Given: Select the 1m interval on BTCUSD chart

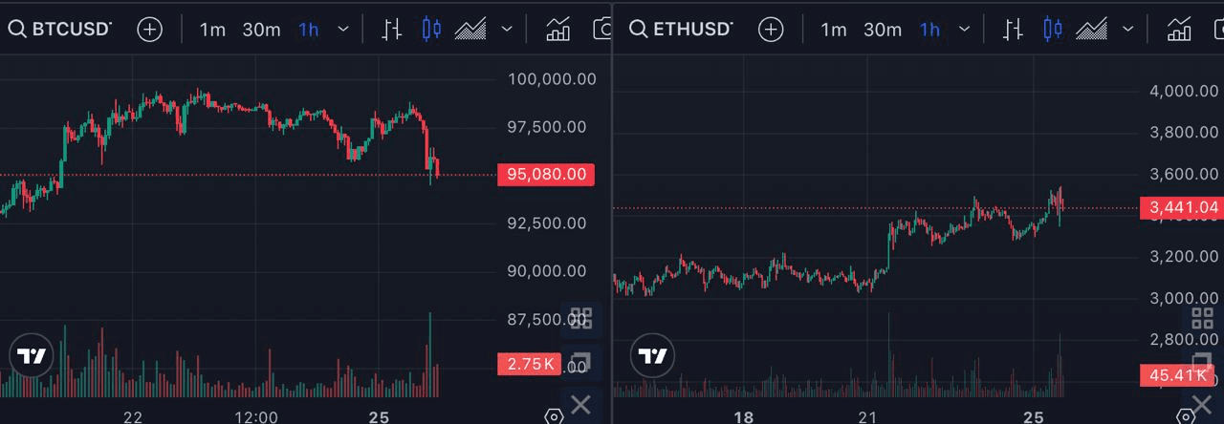Looking at the screenshot, I should (x=212, y=30).
